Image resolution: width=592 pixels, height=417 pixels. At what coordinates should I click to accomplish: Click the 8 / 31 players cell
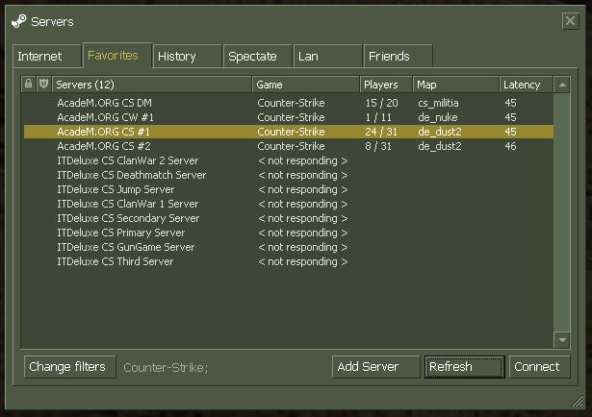(x=378, y=146)
